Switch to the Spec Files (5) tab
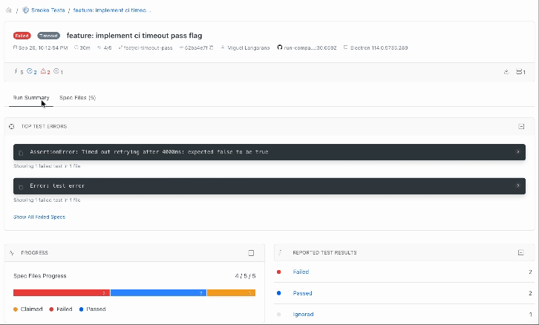 78,97
